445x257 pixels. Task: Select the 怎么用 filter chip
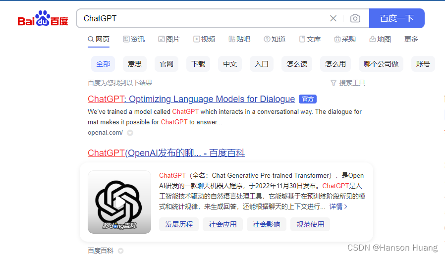tap(335, 64)
